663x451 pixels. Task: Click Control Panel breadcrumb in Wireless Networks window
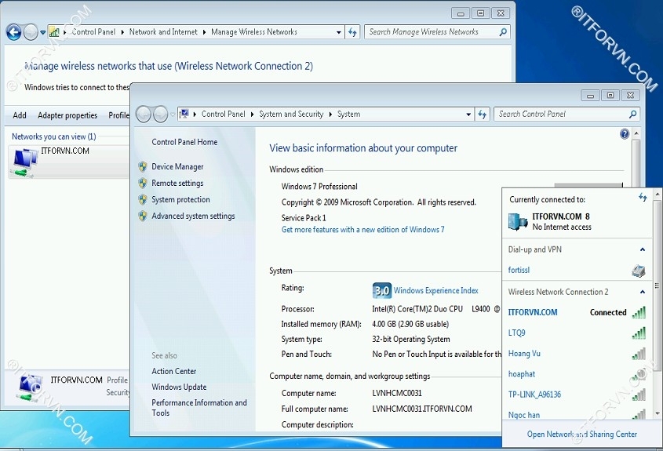click(93, 31)
